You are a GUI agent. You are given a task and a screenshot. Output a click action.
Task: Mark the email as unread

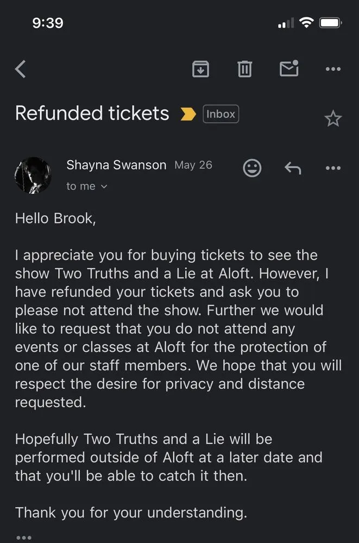pos(289,68)
